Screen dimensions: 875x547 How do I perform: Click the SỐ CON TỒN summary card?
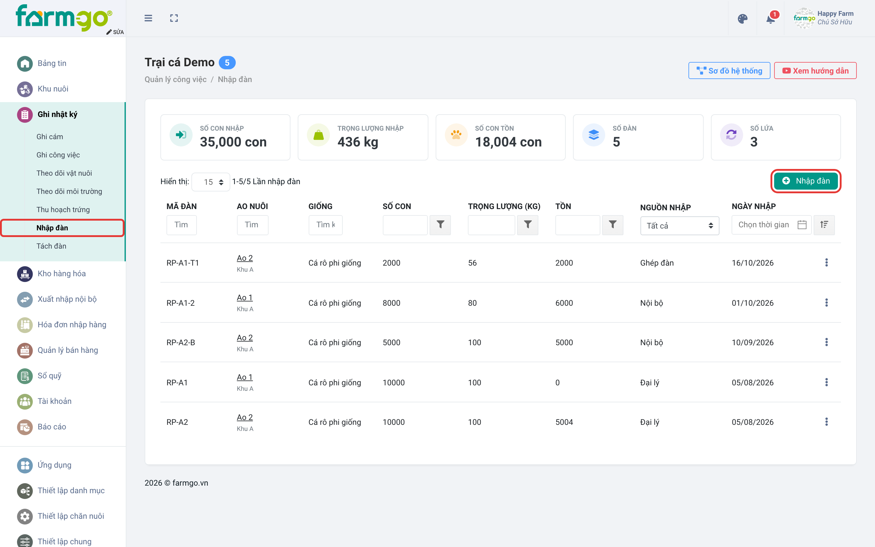click(500, 137)
